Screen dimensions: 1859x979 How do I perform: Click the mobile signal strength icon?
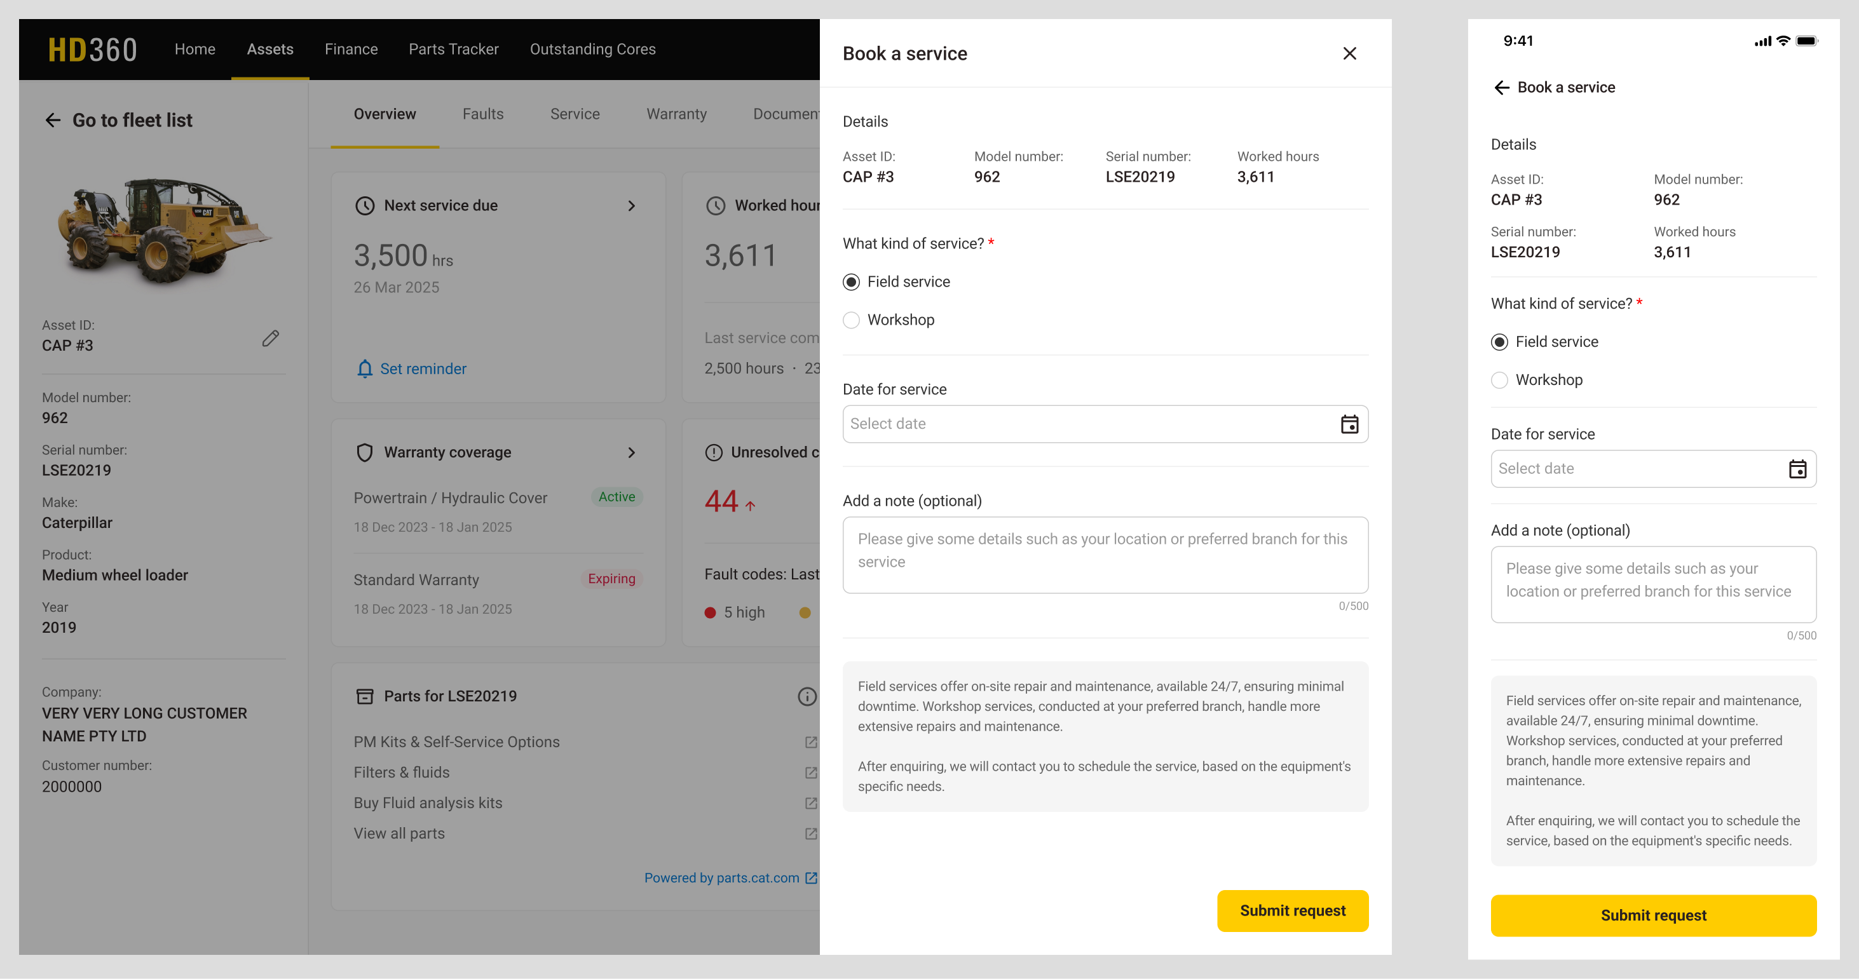tap(1762, 41)
